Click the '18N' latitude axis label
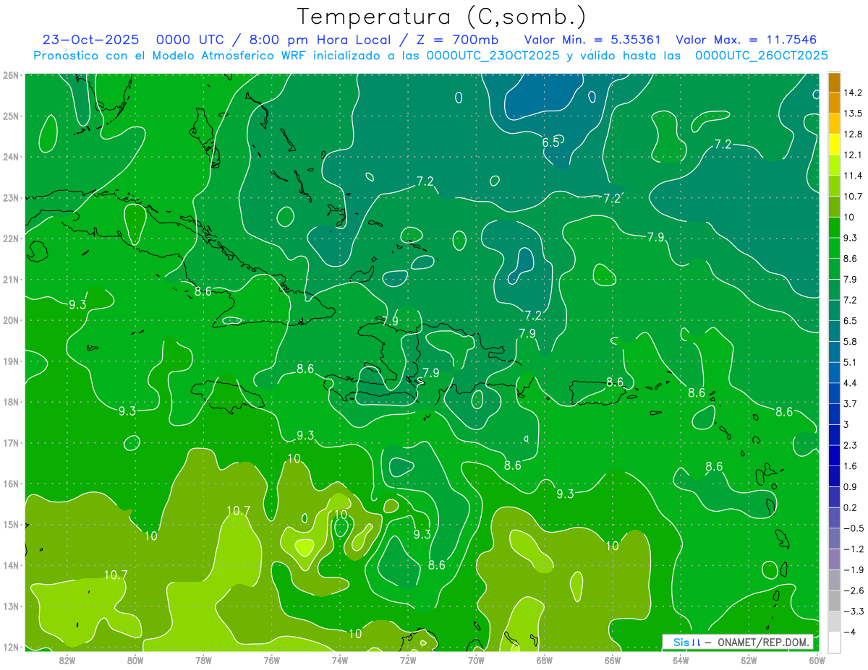The image size is (868, 670). [x=11, y=402]
